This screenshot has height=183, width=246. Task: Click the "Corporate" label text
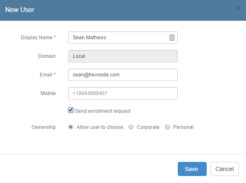[148, 127]
